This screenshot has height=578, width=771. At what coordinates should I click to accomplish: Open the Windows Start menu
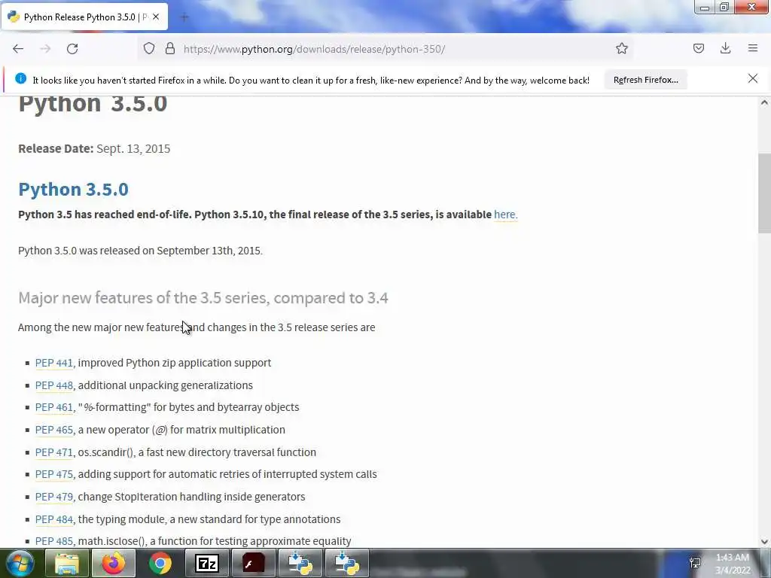point(20,563)
